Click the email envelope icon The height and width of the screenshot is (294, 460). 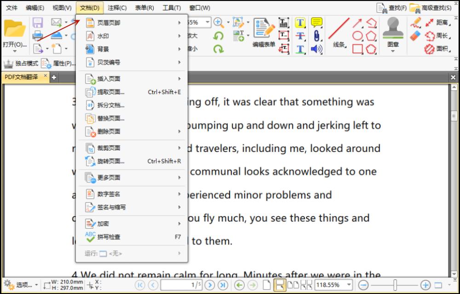56,23
